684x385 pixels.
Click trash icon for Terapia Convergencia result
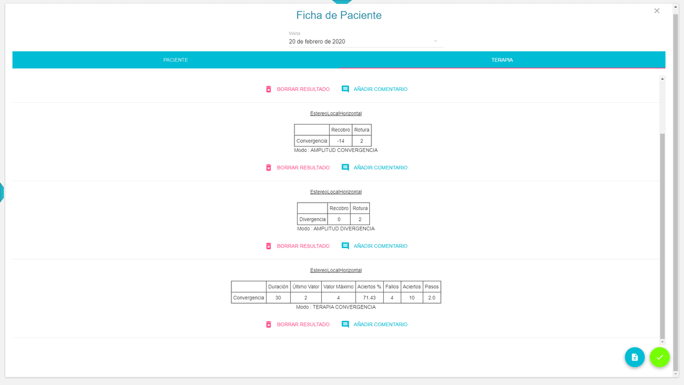coord(269,325)
